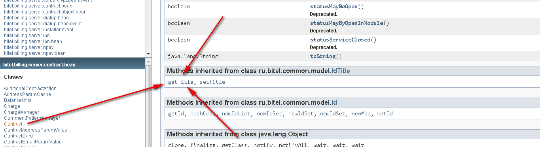Open the ContractEmailParamValue class
This screenshot has height=147, width=540.
tap(33, 142)
